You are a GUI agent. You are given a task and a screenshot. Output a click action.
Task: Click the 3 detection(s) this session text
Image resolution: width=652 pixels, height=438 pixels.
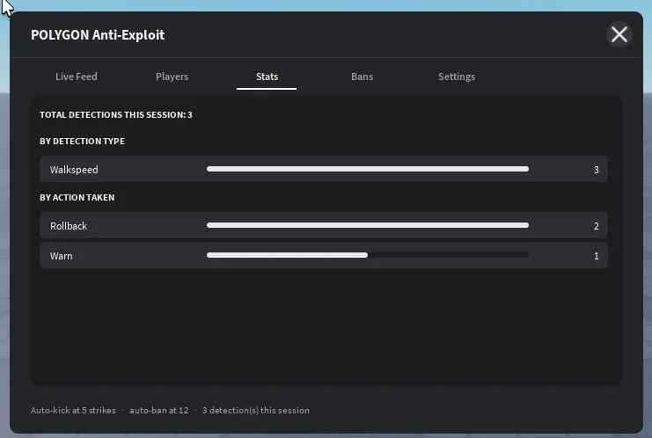click(256, 410)
